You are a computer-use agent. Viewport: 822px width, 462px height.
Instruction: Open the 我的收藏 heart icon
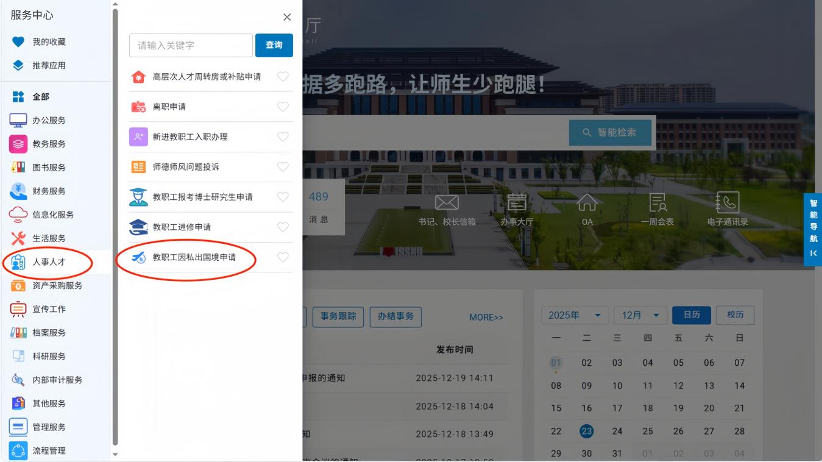[18, 42]
